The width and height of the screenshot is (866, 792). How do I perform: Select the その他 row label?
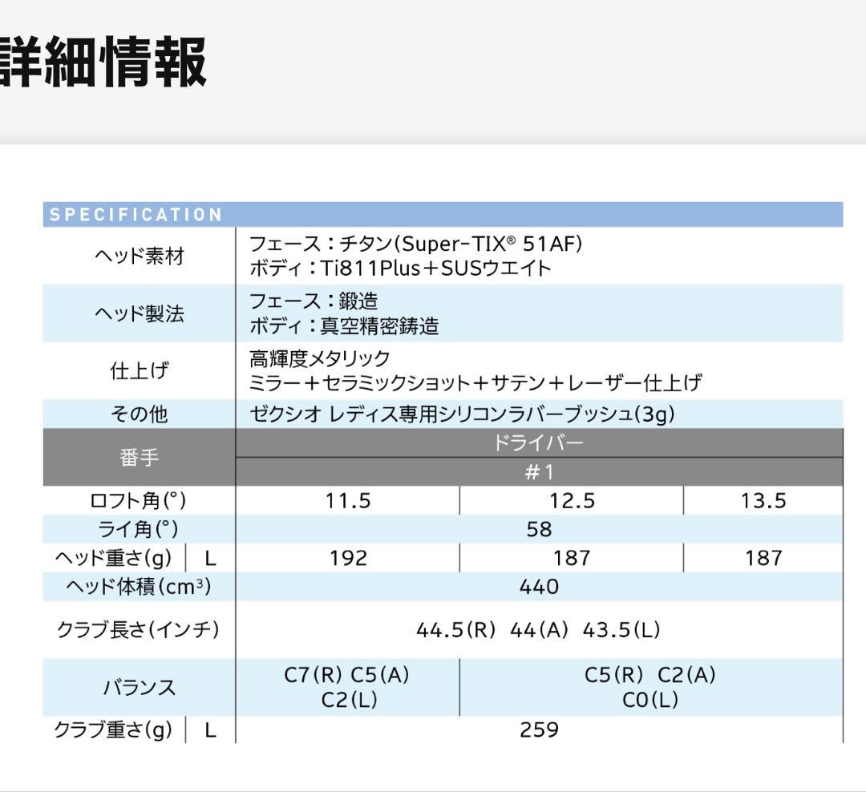point(138,414)
